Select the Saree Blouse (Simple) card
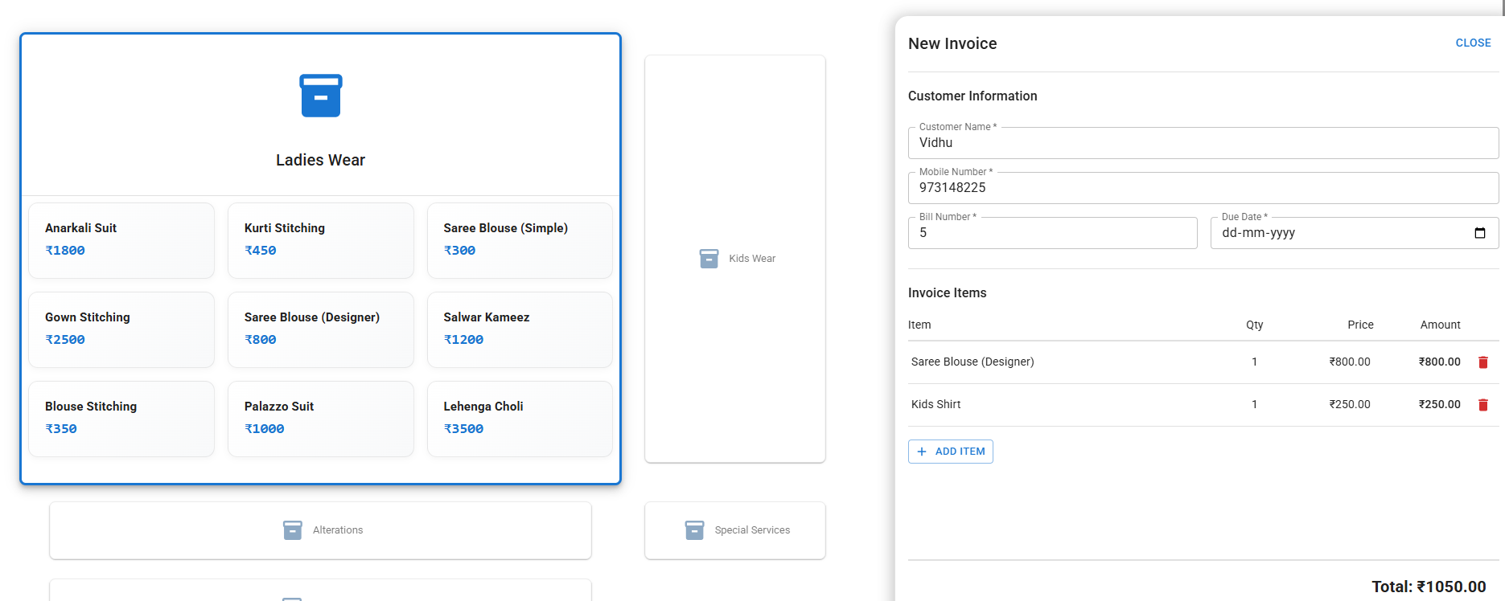The height and width of the screenshot is (601, 1505). [520, 240]
